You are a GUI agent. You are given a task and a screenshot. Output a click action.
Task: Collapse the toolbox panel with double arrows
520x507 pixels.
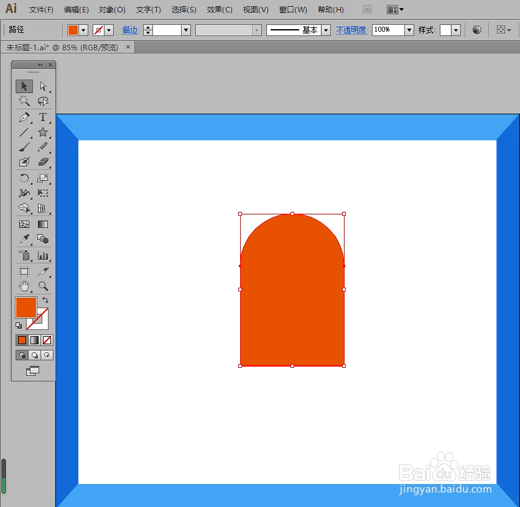40,65
